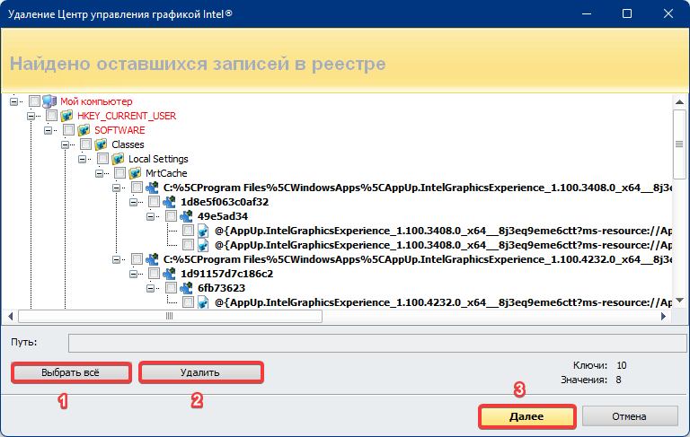Tick the 6fb73623 key checkbox

(x=172, y=288)
